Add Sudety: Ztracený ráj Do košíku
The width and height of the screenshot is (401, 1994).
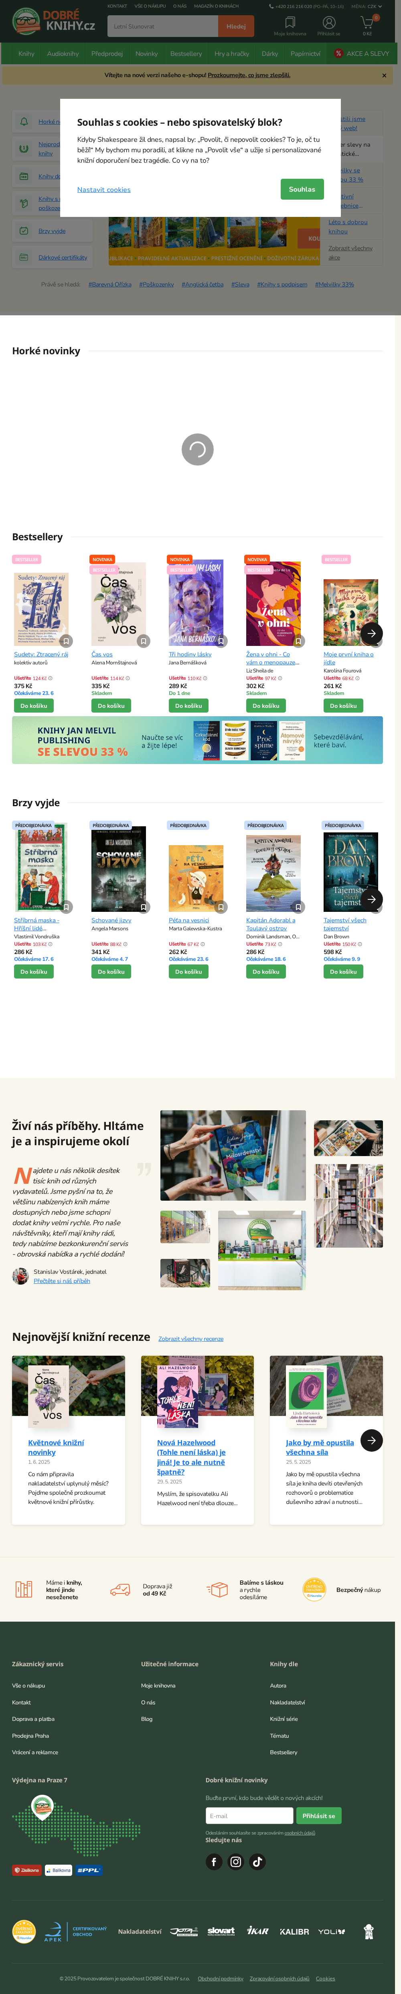(34, 705)
